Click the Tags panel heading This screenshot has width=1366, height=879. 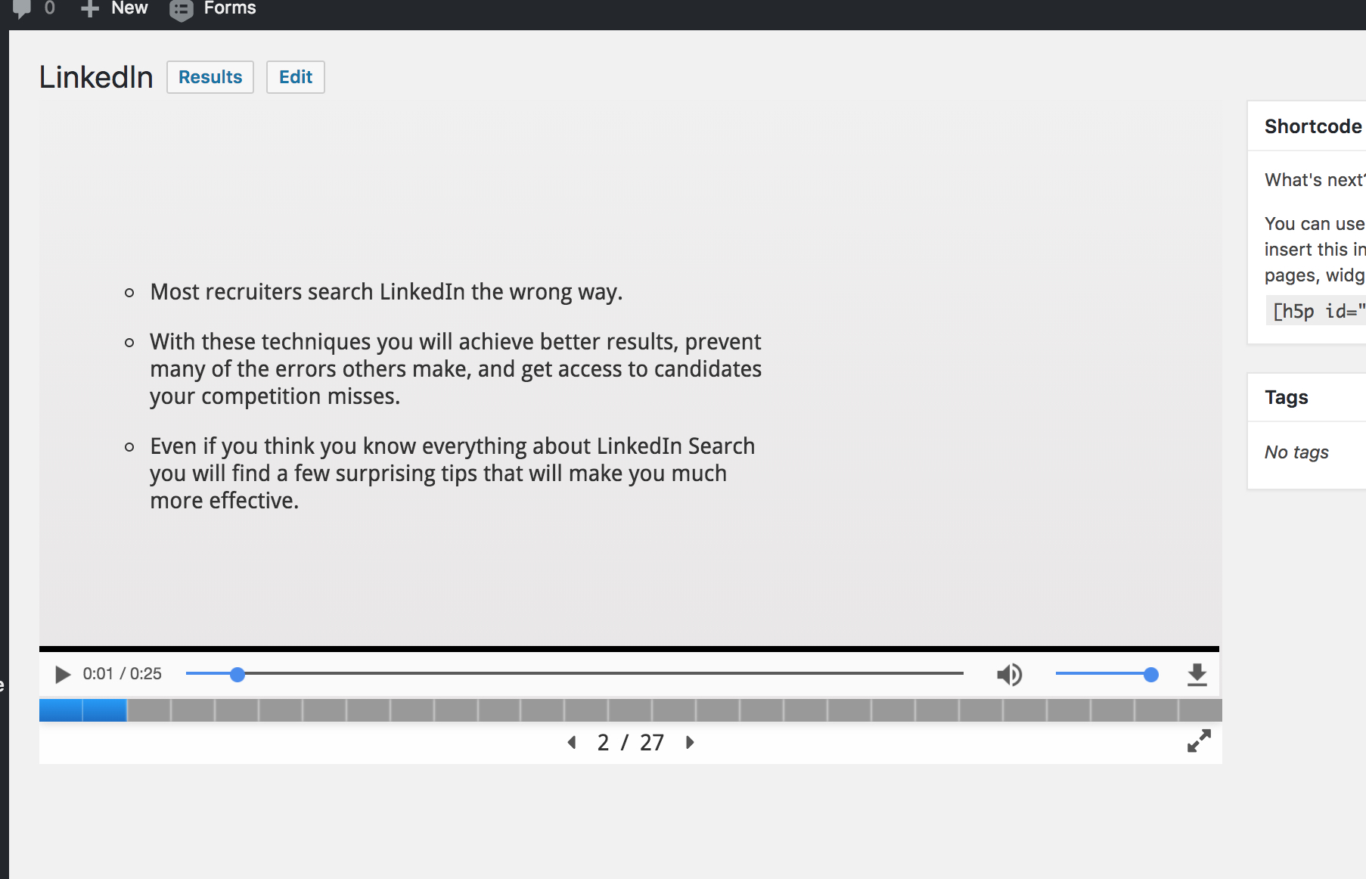[1286, 398]
